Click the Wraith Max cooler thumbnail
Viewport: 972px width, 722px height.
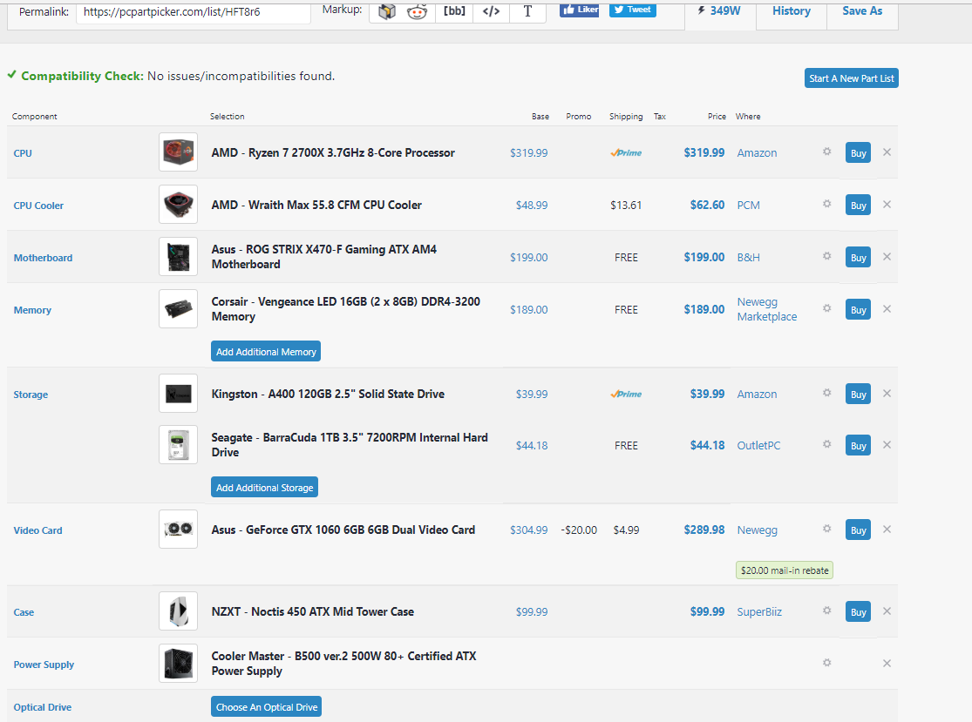tap(179, 205)
